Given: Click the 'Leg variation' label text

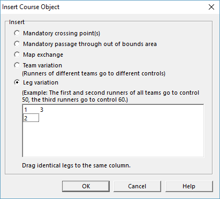Looking at the screenshot, I should (x=41, y=82).
